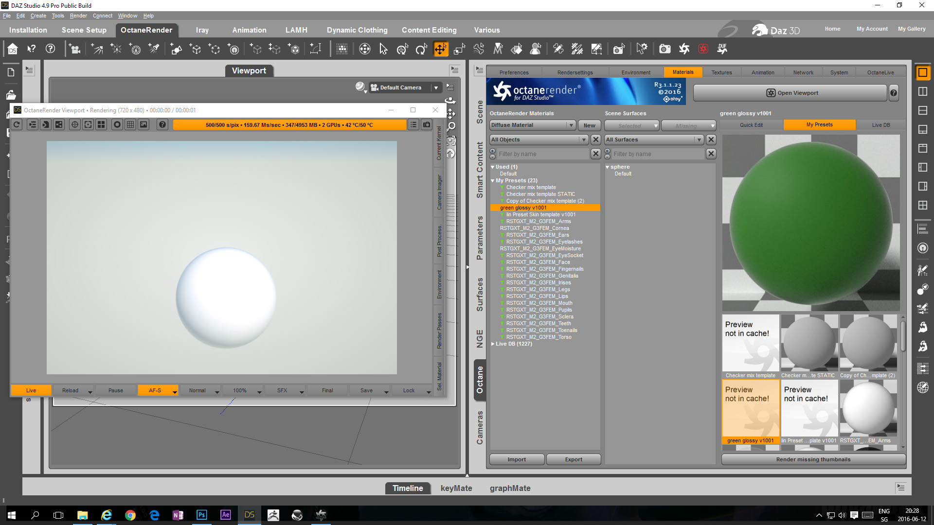934x525 pixels.
Task: Click save render snapshot camera icon
Action: [x=427, y=125]
